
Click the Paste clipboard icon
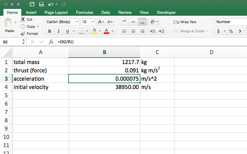(x=9, y=23)
